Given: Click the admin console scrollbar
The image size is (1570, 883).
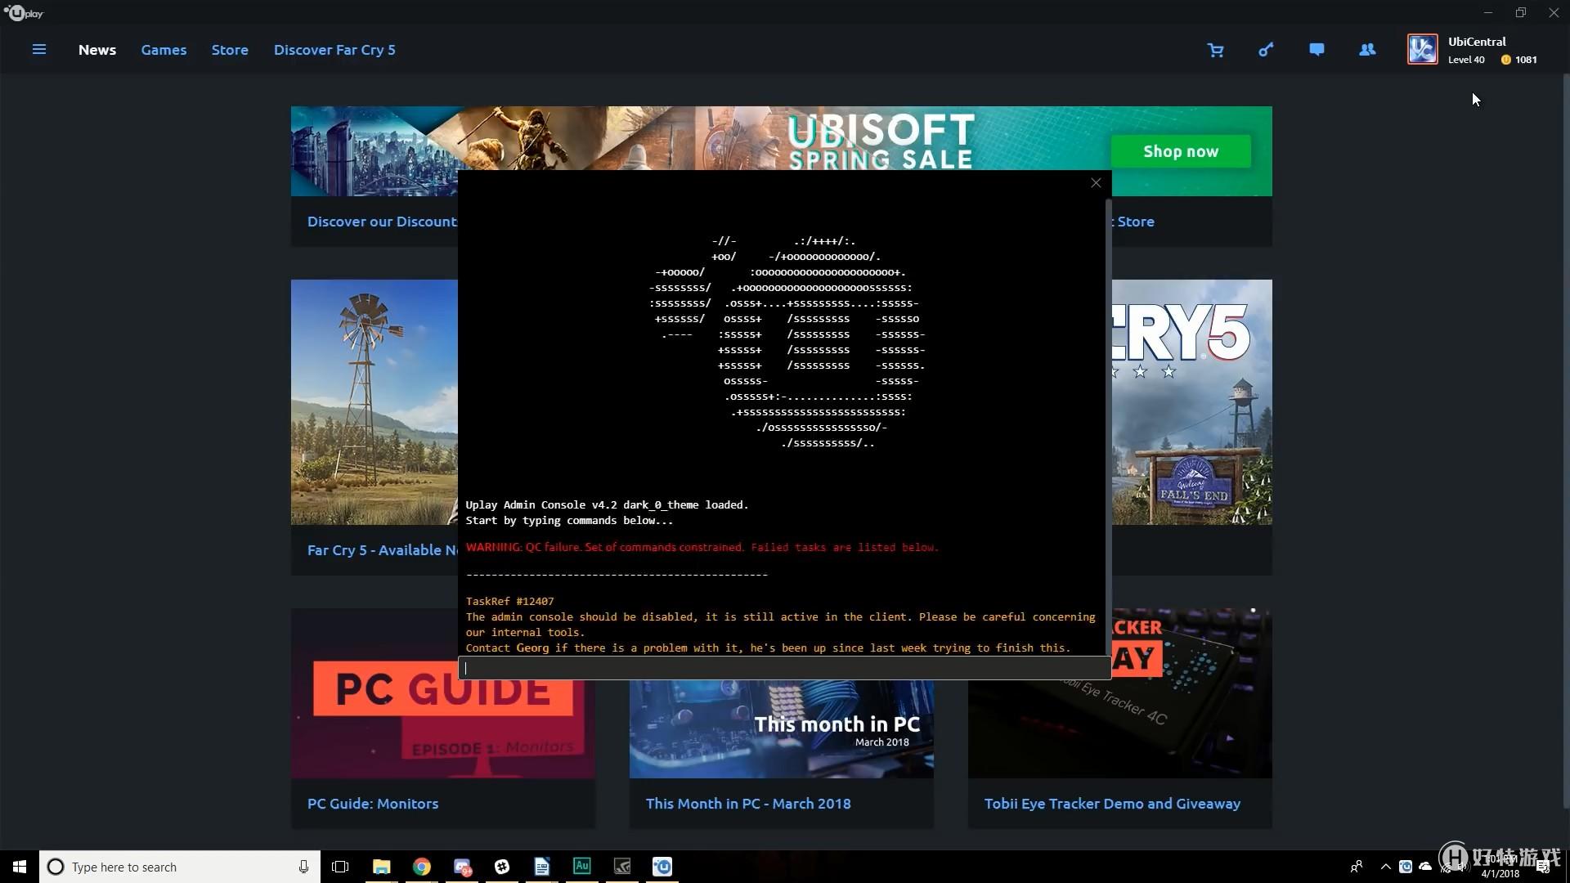Looking at the screenshot, I should pos(1108,425).
